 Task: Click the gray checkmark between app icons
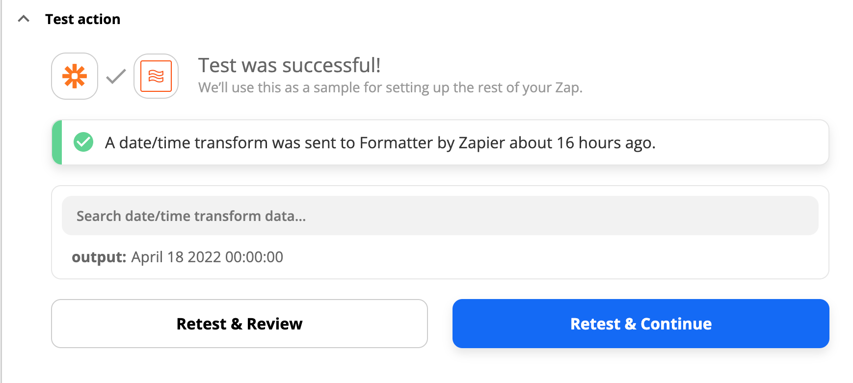point(116,76)
